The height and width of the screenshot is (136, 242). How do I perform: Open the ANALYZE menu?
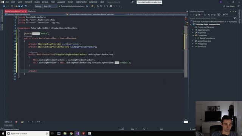pyautogui.click(x=61, y=2)
